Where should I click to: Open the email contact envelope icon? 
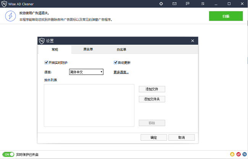(174, 4)
